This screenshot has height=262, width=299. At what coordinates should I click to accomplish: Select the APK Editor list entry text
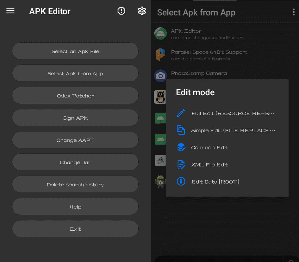(186, 31)
